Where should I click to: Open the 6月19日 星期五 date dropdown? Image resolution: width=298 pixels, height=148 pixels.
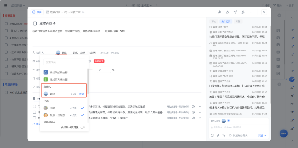pyautogui.click(x=142, y=5)
